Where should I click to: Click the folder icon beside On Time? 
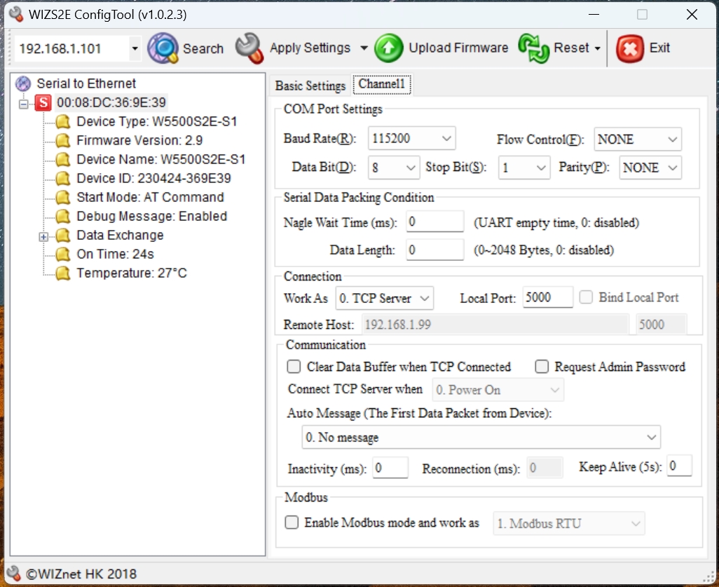(63, 255)
